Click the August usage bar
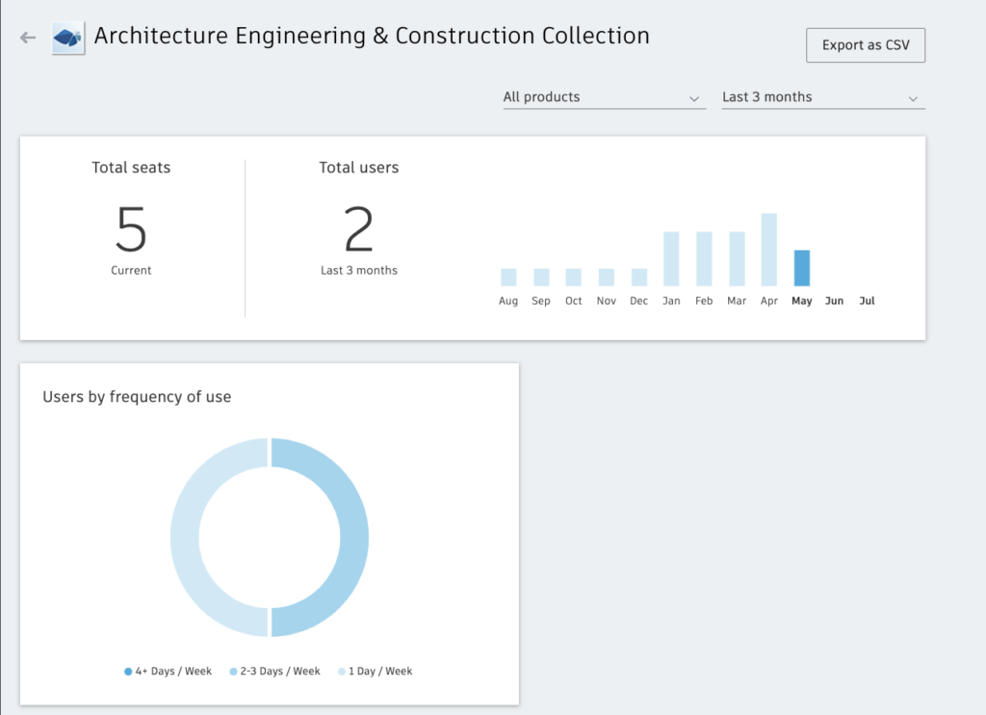The image size is (986, 715). (x=508, y=278)
